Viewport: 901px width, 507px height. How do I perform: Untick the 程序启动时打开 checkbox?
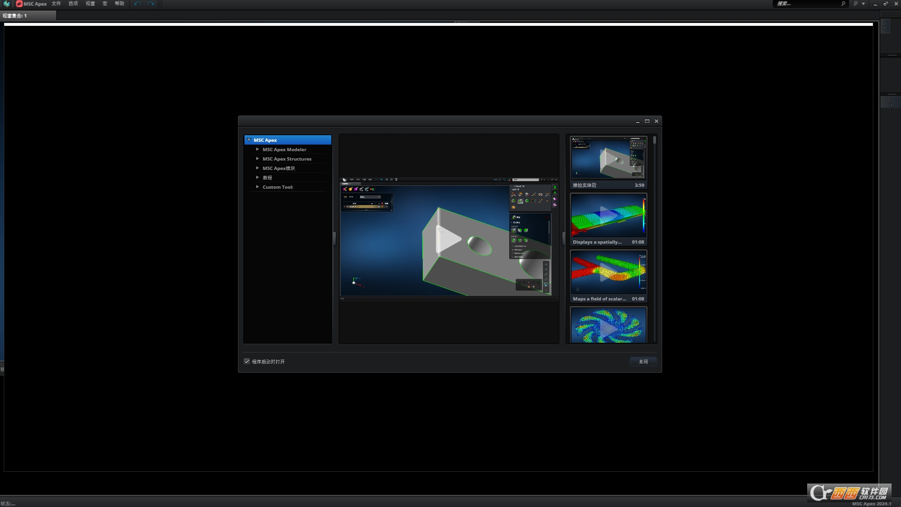247,361
